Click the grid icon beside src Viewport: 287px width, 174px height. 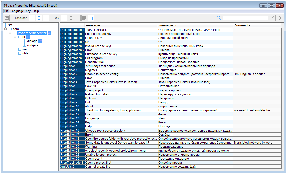pos(6,25)
